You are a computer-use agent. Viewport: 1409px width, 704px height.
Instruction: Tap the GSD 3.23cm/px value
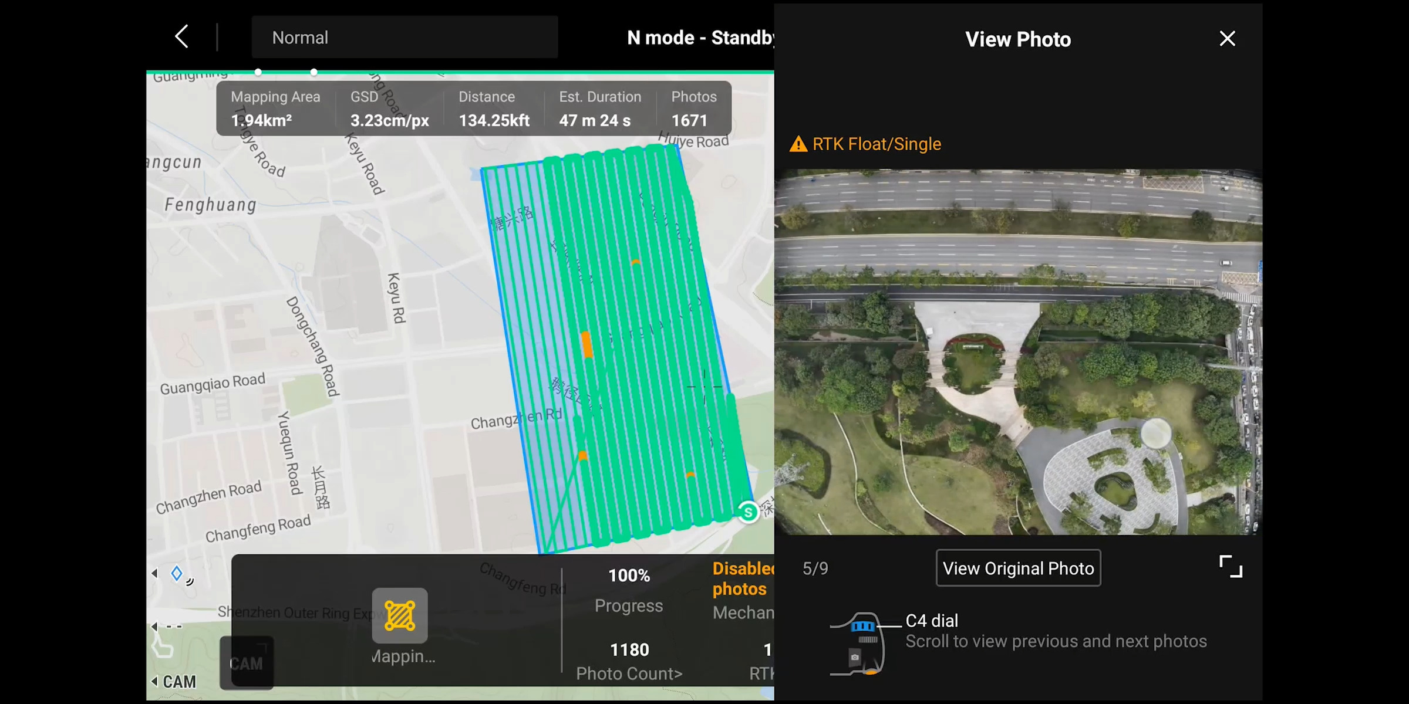coord(389,120)
